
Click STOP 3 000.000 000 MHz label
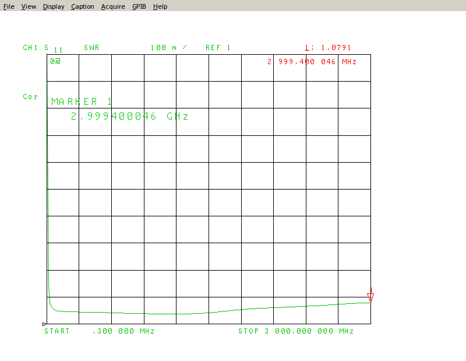click(x=296, y=331)
